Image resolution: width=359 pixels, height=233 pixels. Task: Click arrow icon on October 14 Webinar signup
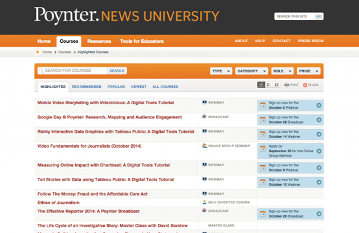(x=319, y=134)
